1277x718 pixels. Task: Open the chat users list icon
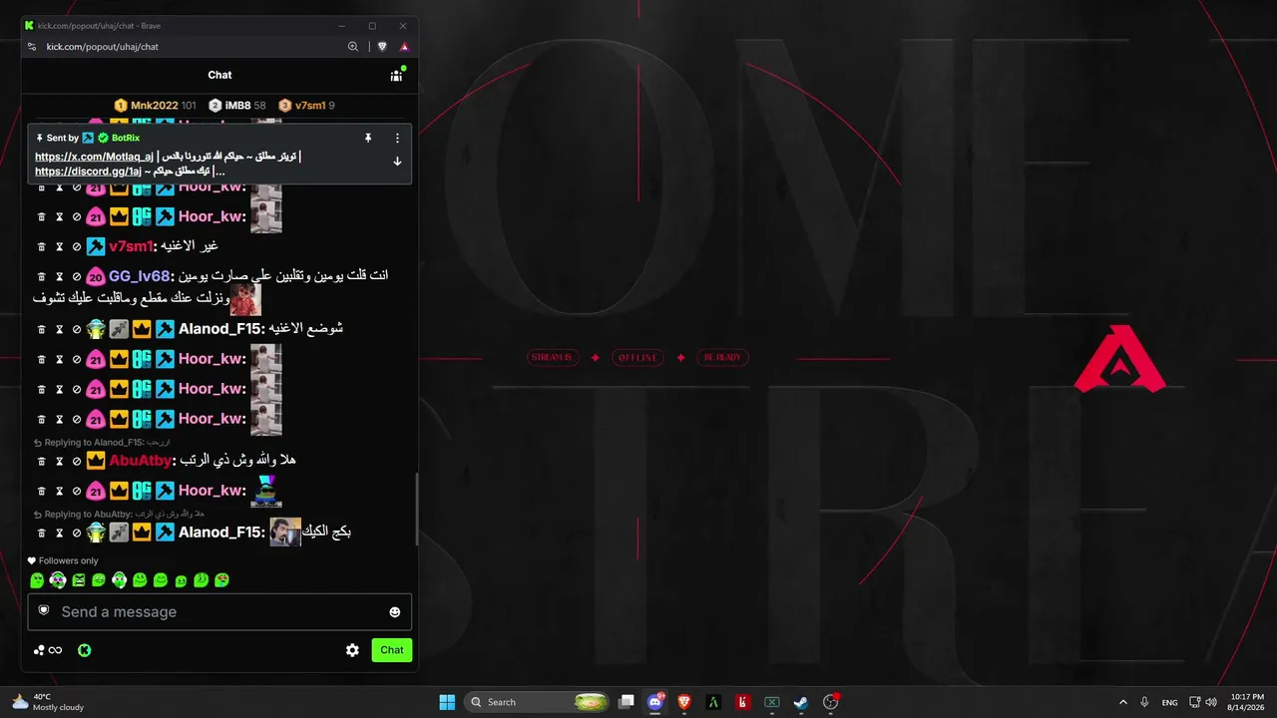[396, 75]
